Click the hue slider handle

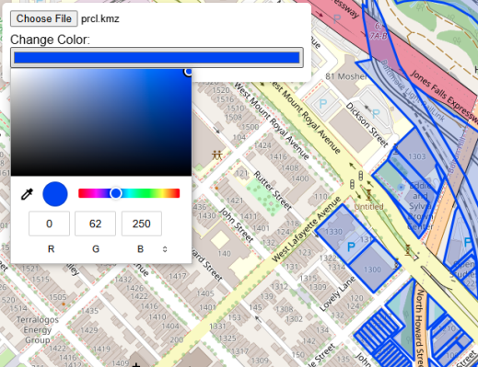[116, 193]
